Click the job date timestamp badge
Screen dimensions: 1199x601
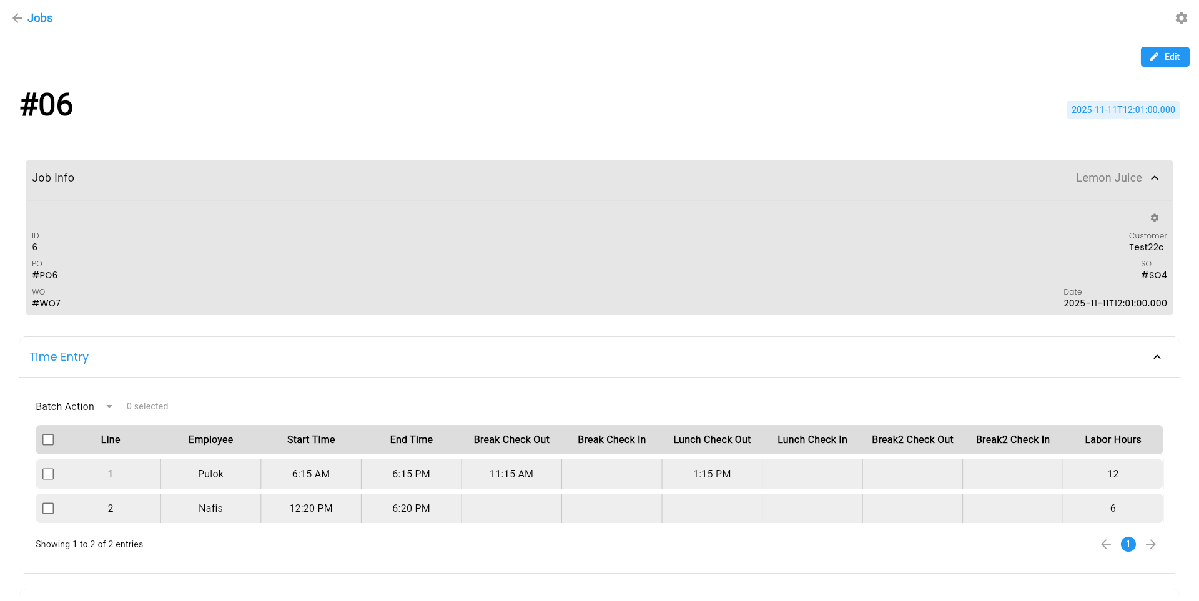click(1123, 110)
